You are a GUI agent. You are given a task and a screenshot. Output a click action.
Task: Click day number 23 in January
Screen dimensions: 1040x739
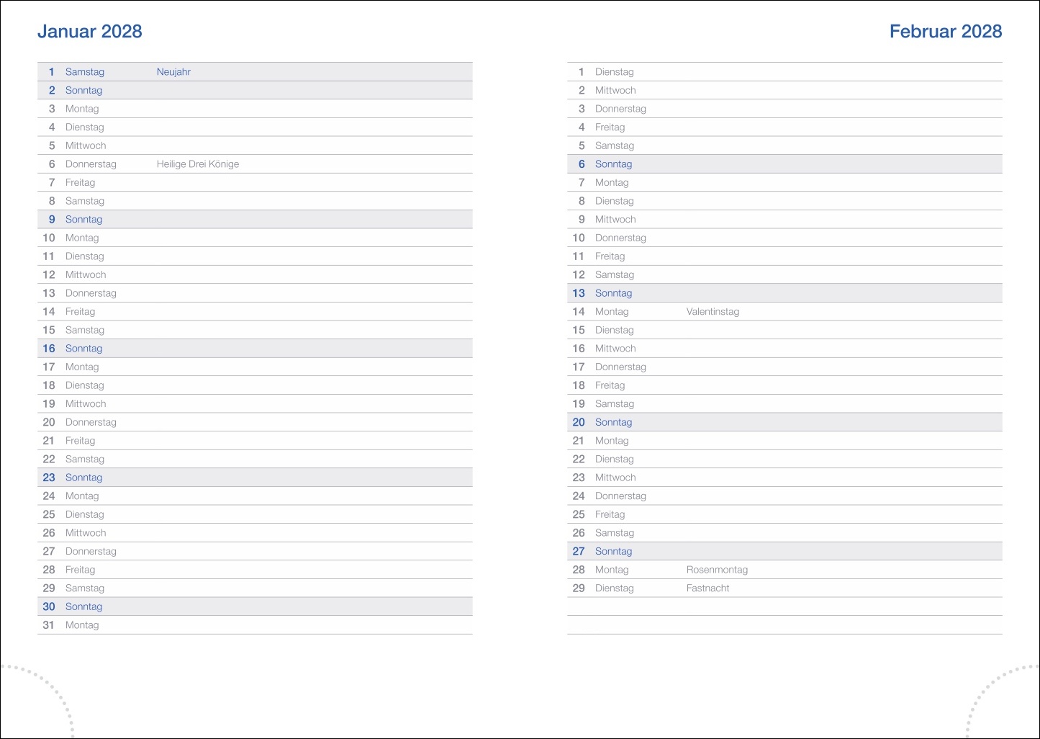coord(49,478)
